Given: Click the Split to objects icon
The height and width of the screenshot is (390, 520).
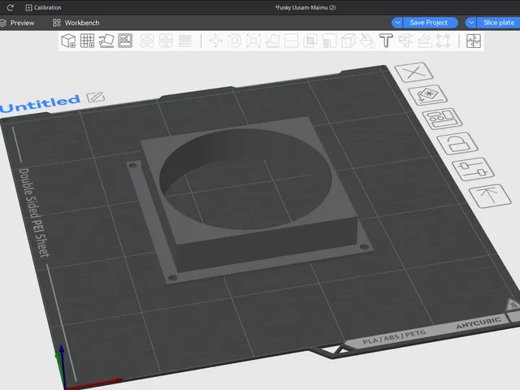Looking at the screenshot, I should (x=147, y=41).
